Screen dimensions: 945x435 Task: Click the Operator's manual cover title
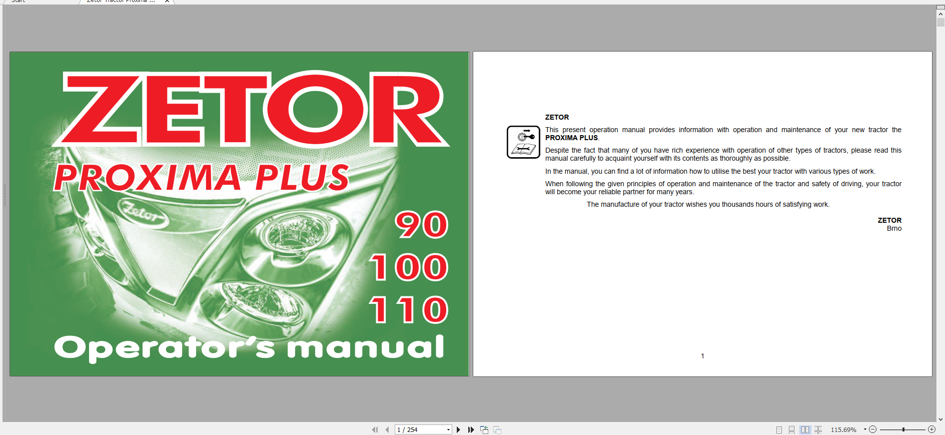pyautogui.click(x=249, y=348)
